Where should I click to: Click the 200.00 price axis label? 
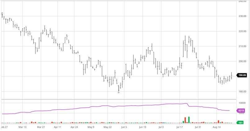[x=243, y=61]
